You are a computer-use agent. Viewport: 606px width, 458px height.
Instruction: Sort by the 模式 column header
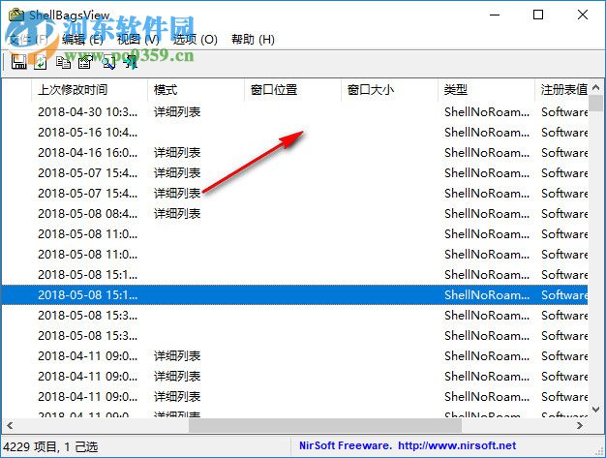pyautogui.click(x=196, y=90)
